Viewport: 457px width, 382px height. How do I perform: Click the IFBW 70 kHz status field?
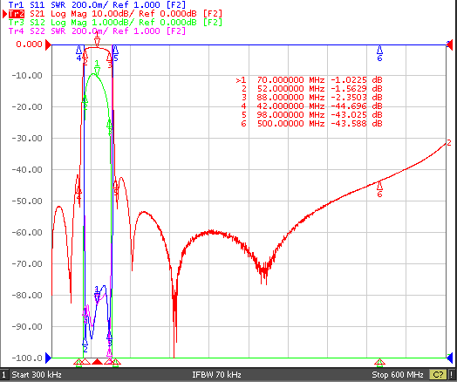[x=216, y=375]
